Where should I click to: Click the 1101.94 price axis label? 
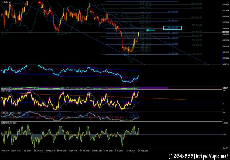(x=225, y=46)
